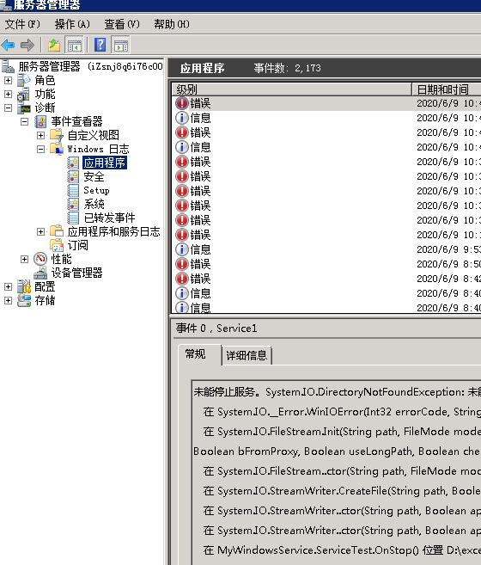This screenshot has width=481, height=565.
Task: Click the Forward arrow toolbar icon
Action: pos(27,45)
